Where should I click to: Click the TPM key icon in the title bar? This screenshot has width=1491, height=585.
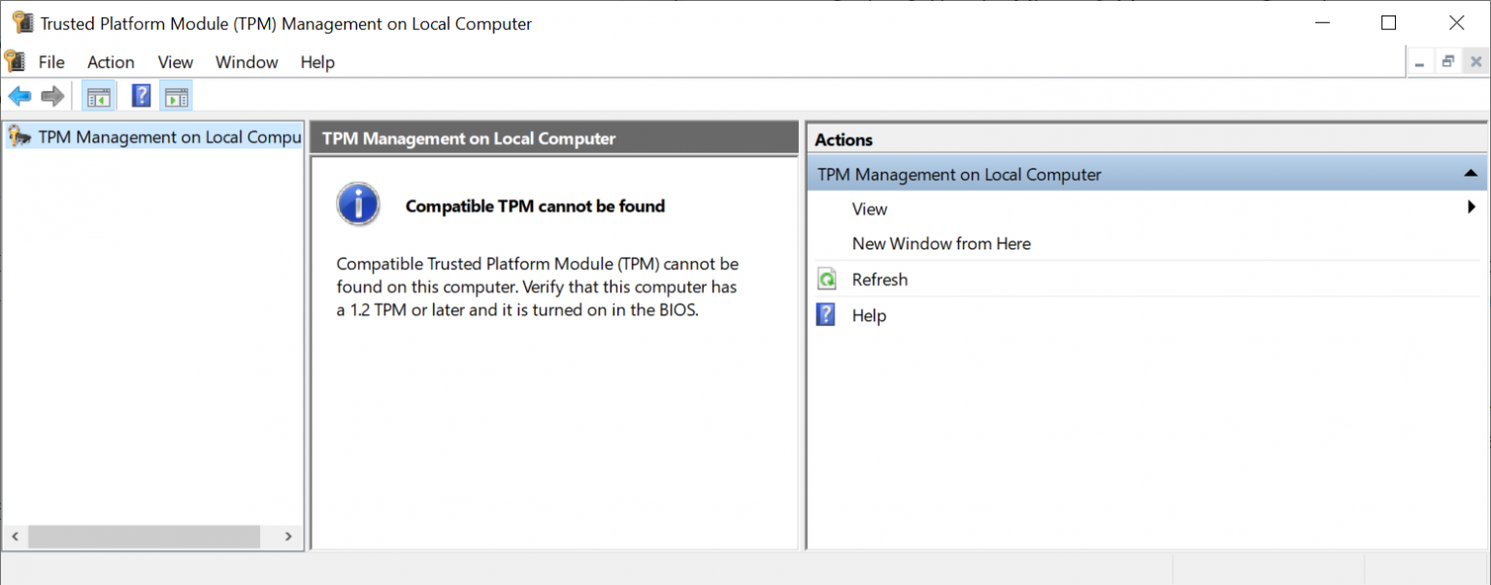coord(20,21)
